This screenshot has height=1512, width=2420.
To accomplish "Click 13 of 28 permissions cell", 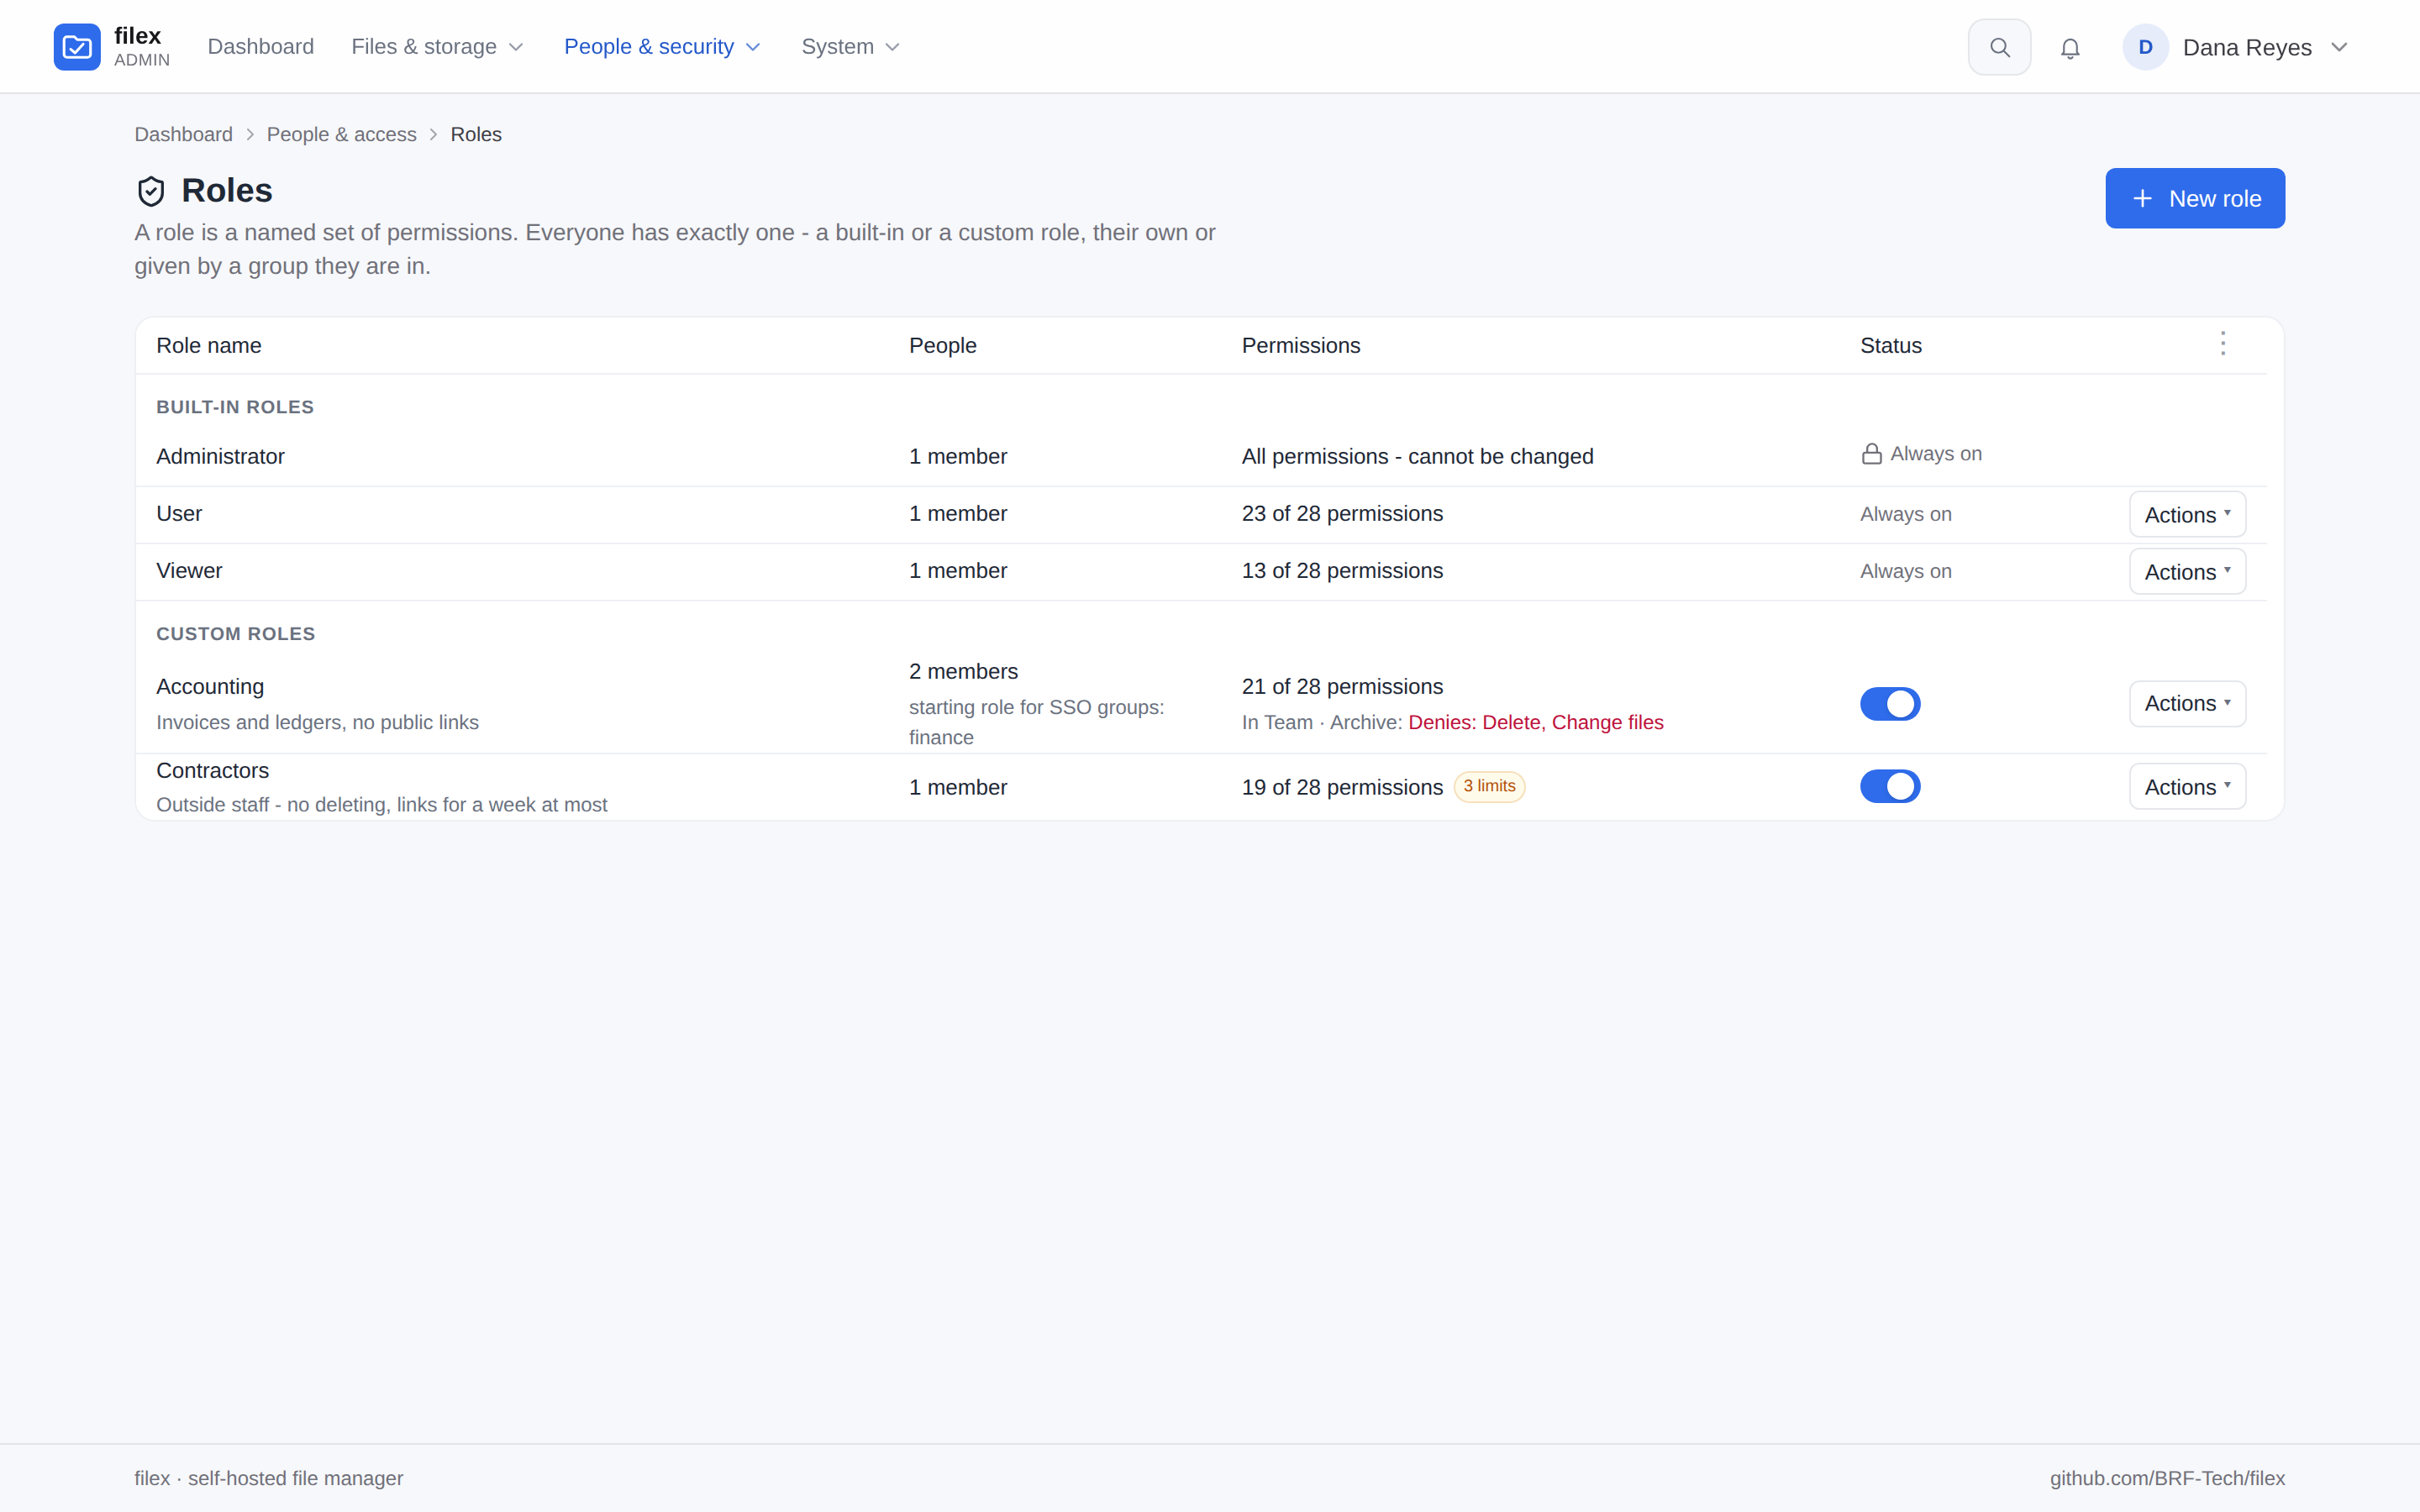I will (1342, 570).
